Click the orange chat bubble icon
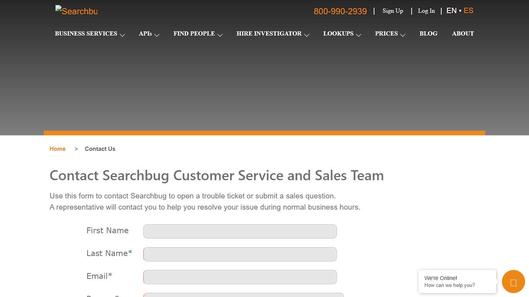 [513, 282]
